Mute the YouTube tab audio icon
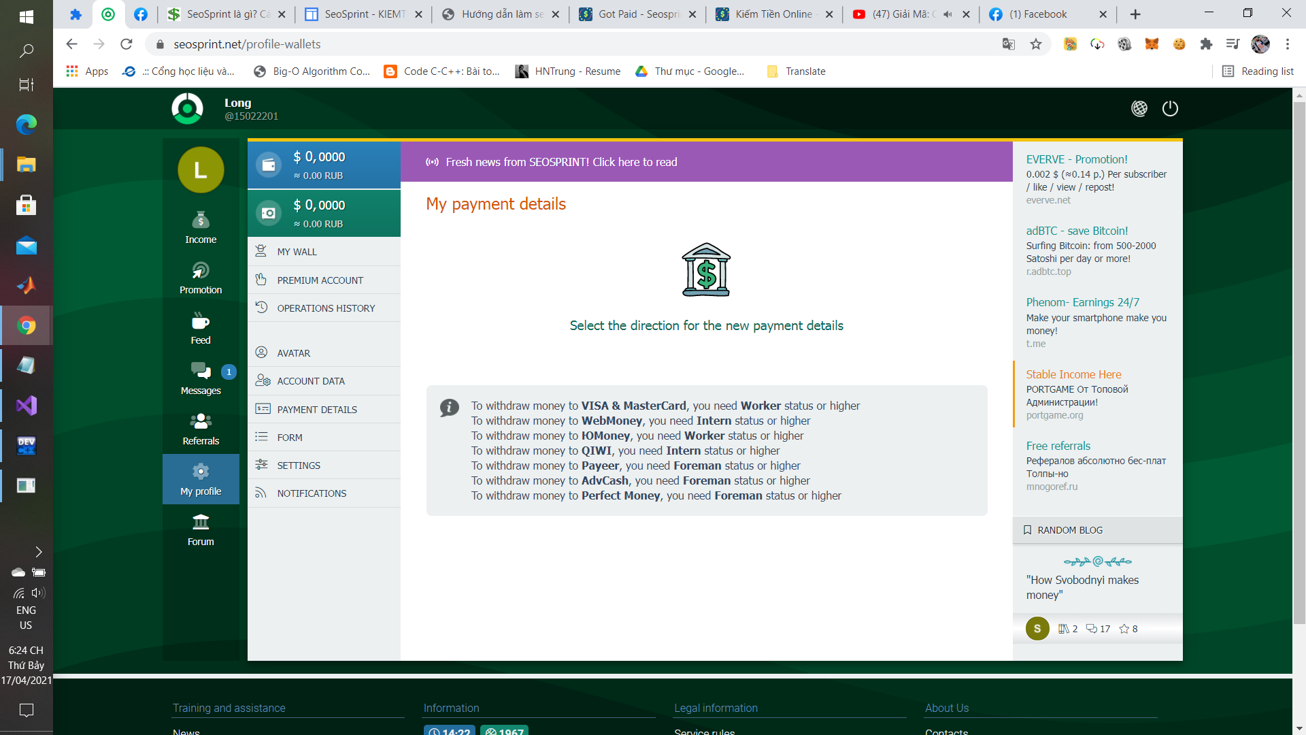Image resolution: width=1306 pixels, height=735 pixels. pyautogui.click(x=948, y=14)
